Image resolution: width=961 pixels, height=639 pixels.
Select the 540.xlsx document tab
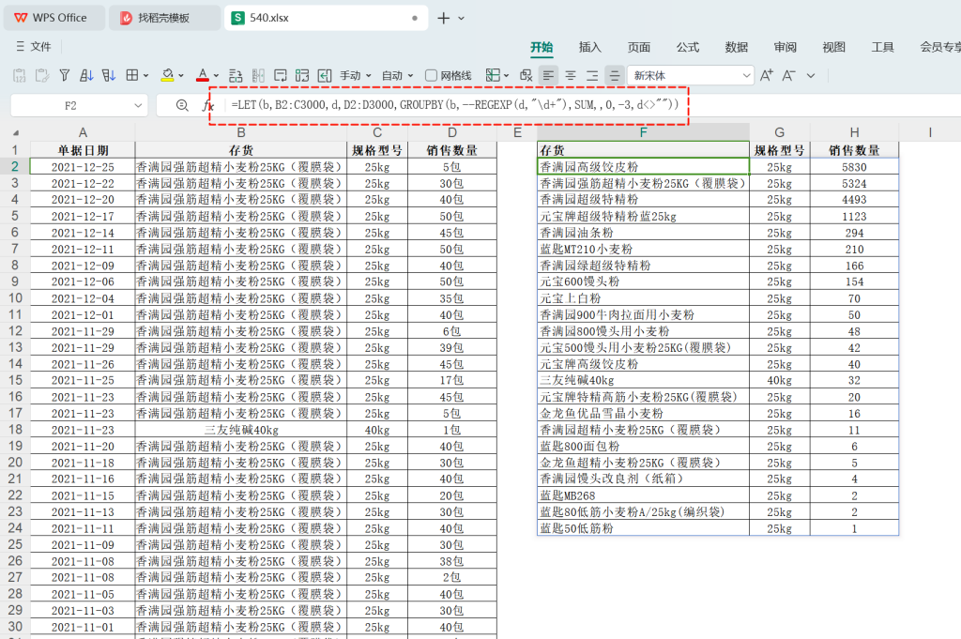(x=326, y=18)
